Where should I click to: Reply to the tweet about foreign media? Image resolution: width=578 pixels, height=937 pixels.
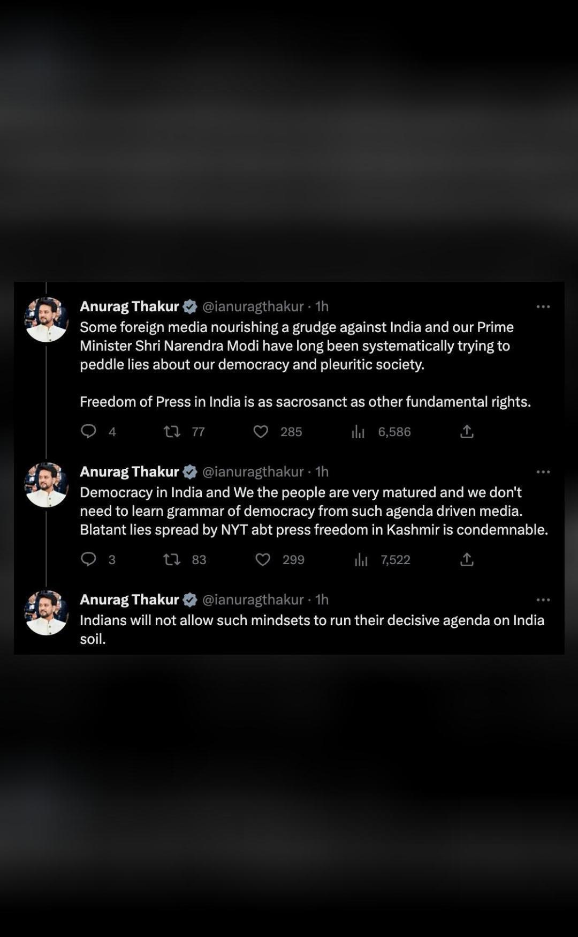pos(88,431)
